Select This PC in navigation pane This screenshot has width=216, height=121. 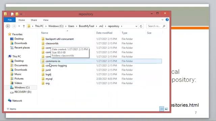point(17,56)
